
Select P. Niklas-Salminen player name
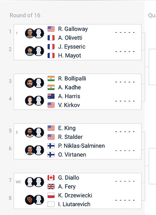81,146
